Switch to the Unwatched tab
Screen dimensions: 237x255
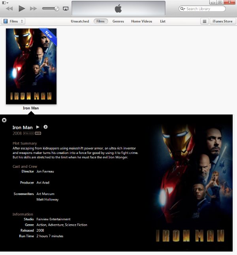(80, 21)
